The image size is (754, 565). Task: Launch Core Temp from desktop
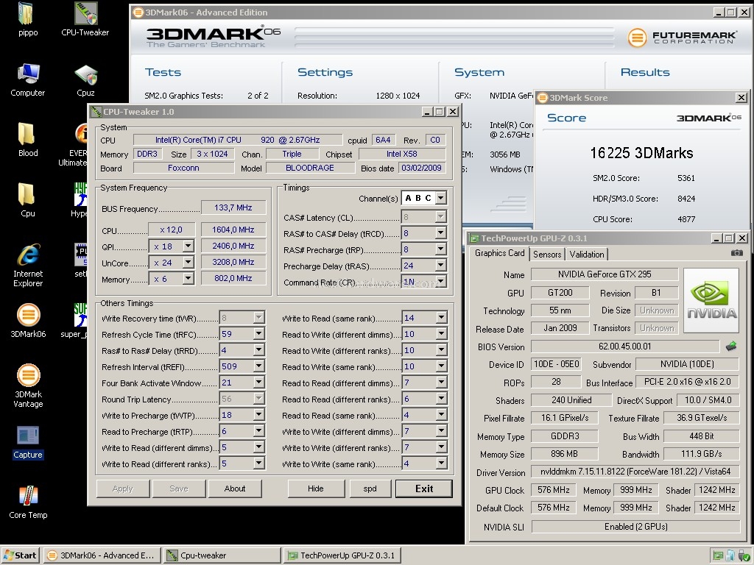[28, 502]
